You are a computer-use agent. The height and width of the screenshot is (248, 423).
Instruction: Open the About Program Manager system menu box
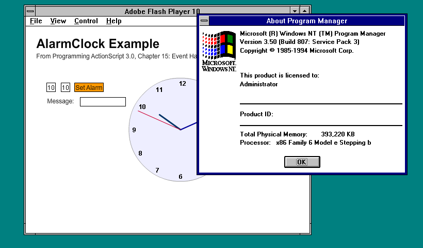[x=204, y=21]
